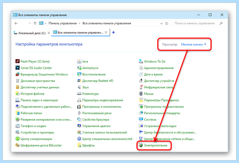The width and height of the screenshot is (239, 163).
Task: Open Flash Player (32 бита) icon
Action: [18, 61]
